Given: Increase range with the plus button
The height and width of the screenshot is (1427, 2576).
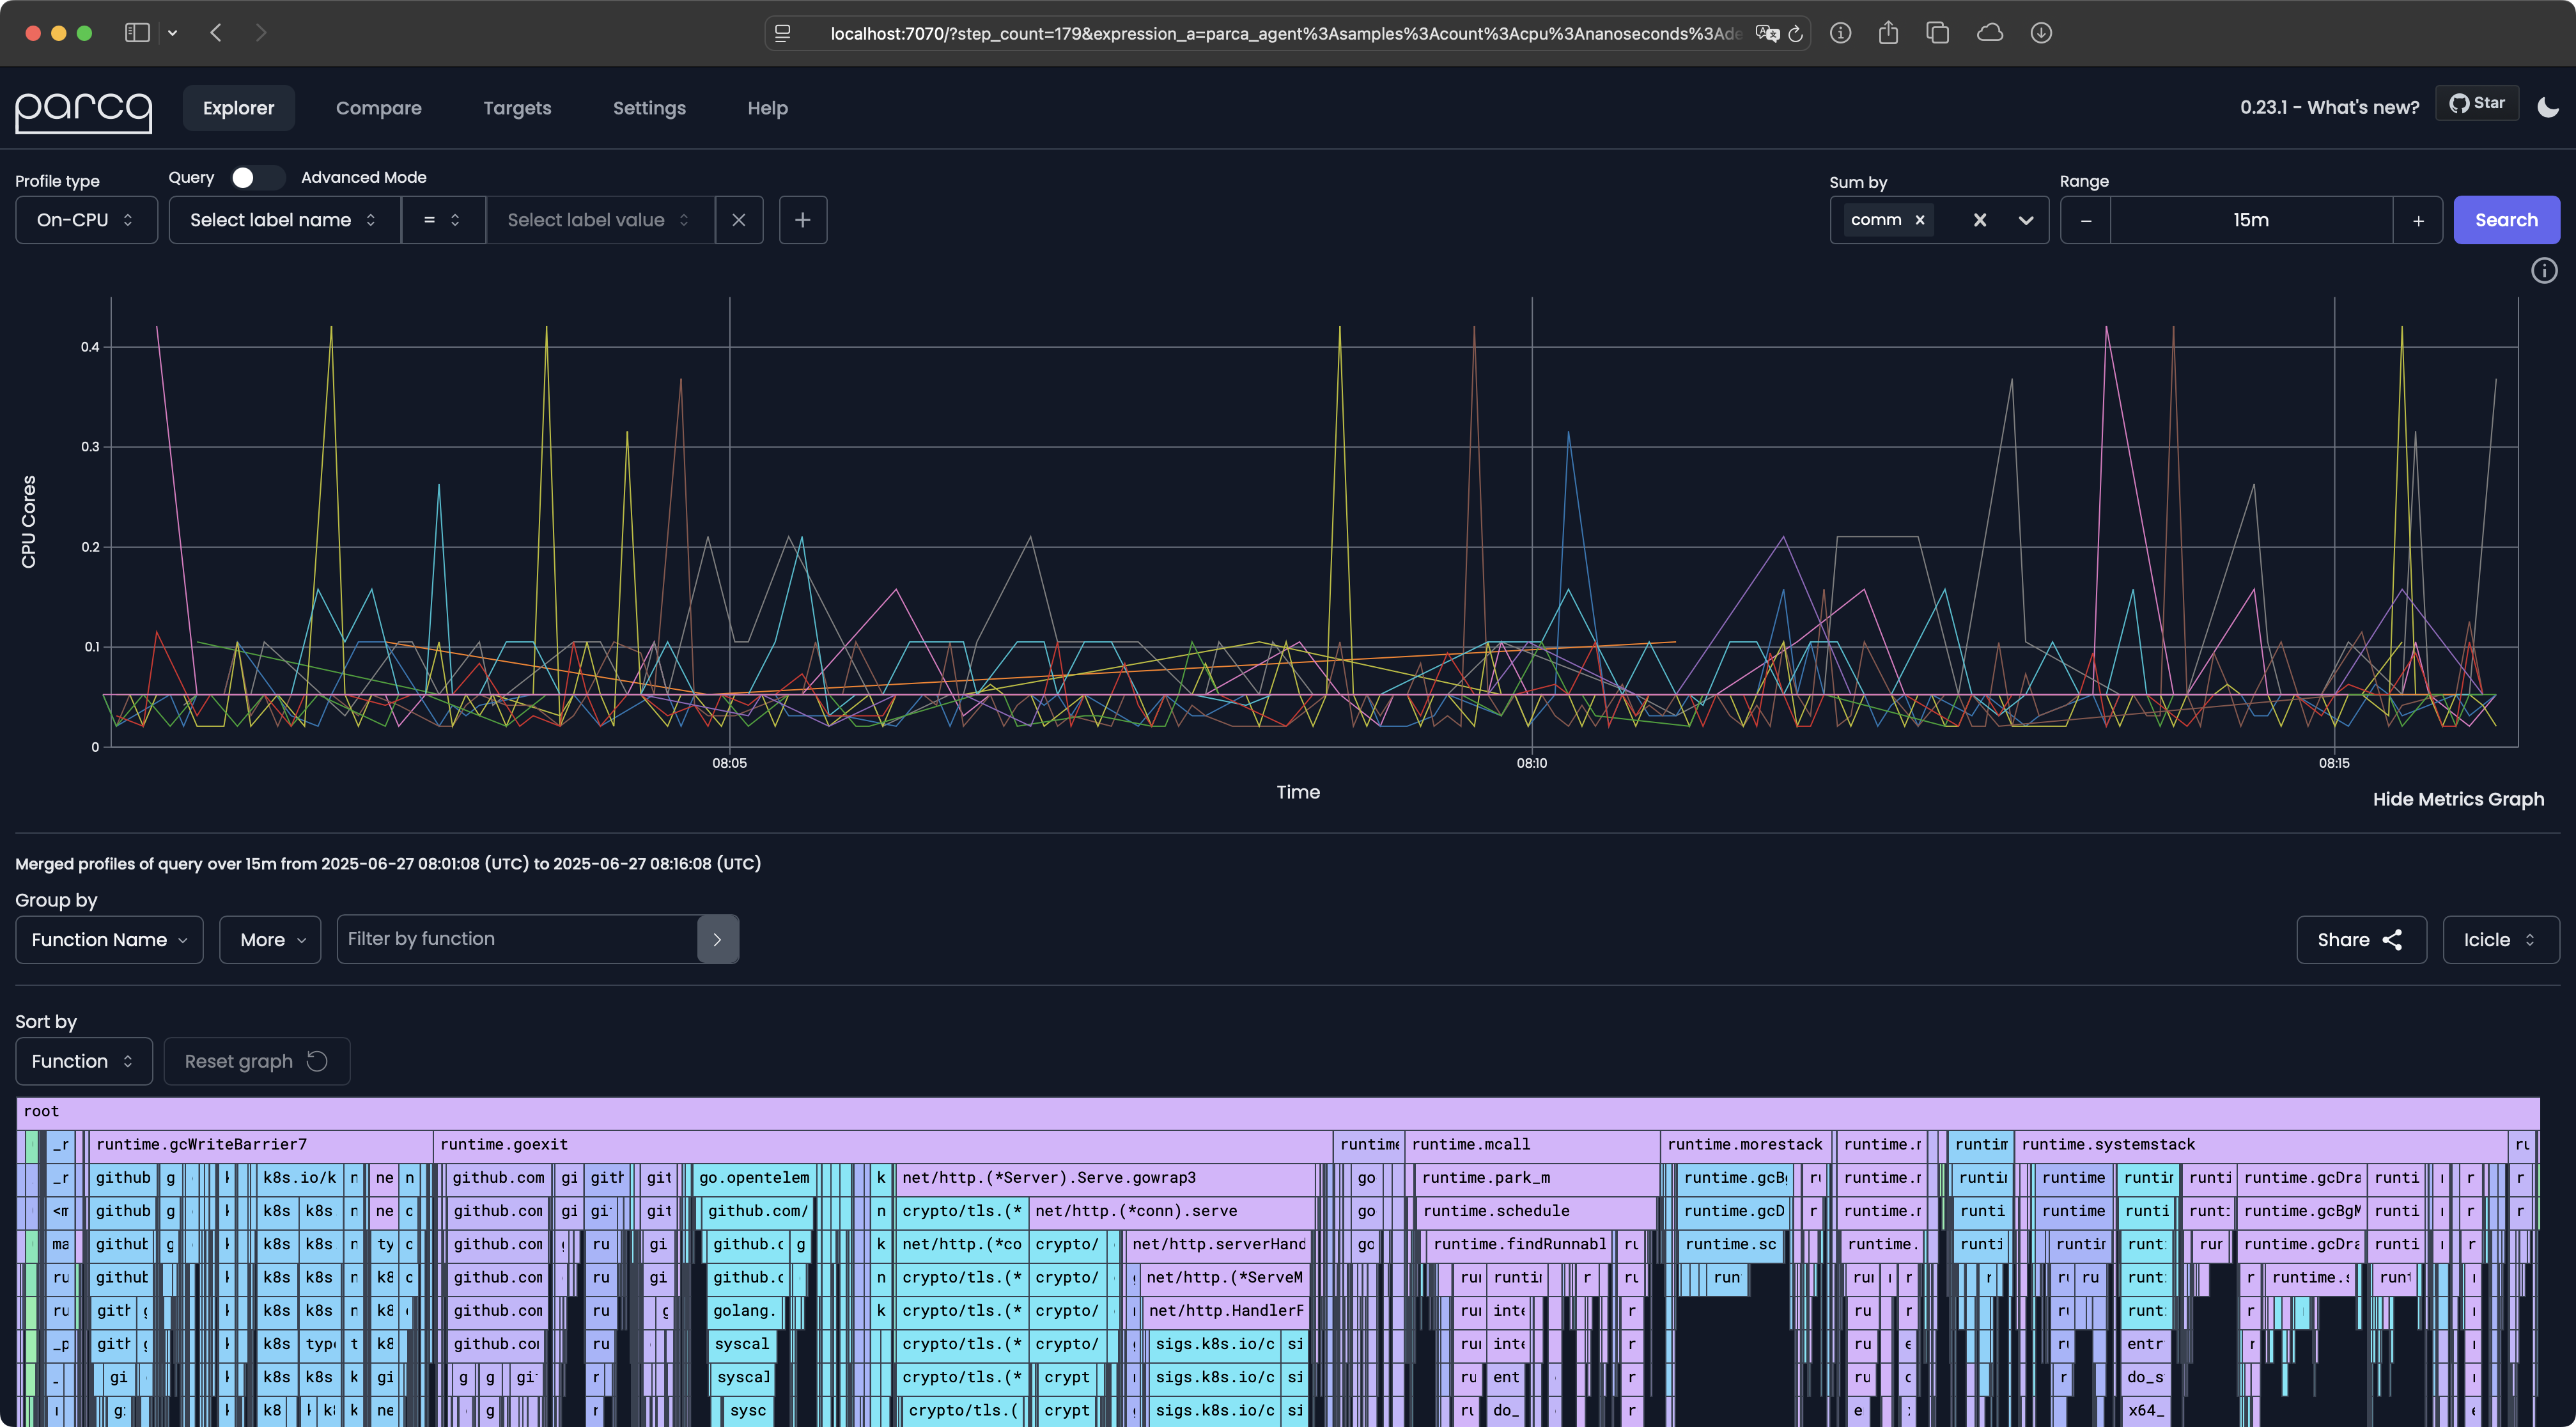Looking at the screenshot, I should (2418, 220).
